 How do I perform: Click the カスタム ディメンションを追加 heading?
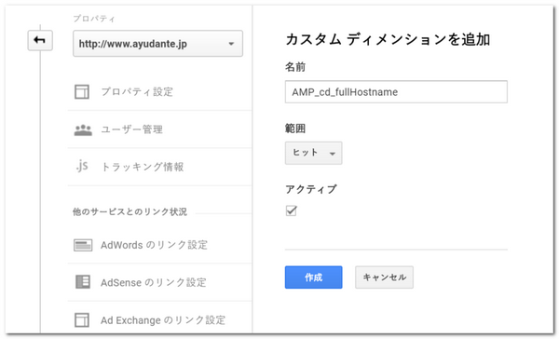(388, 39)
